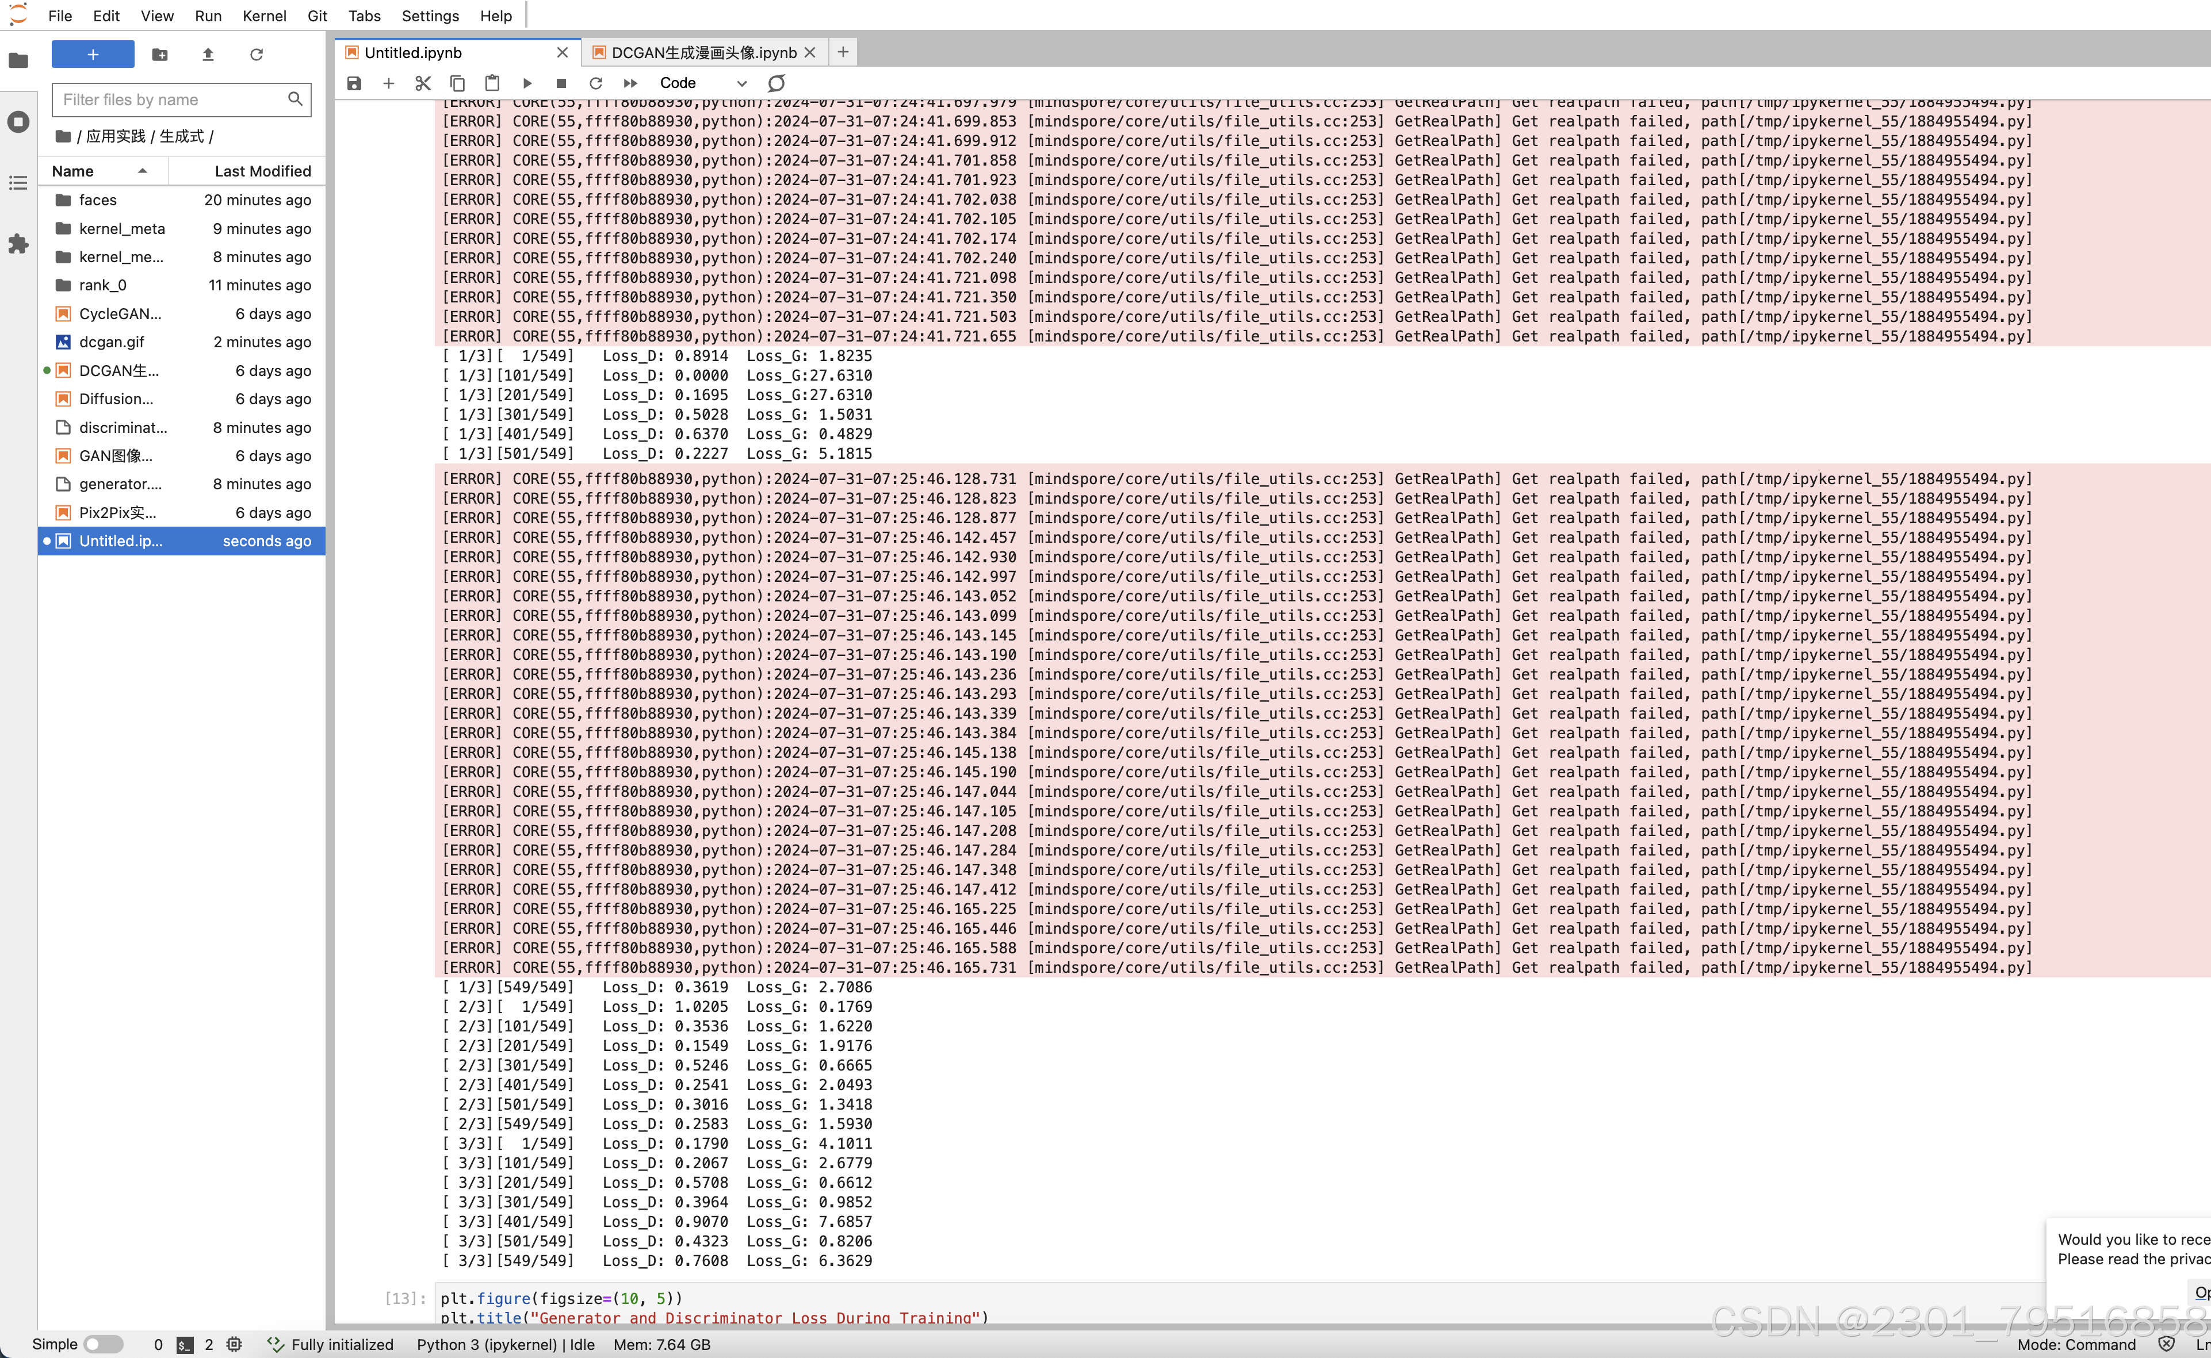This screenshot has width=2211, height=1358.
Task: Save the notebook with the save icon
Action: click(x=354, y=83)
